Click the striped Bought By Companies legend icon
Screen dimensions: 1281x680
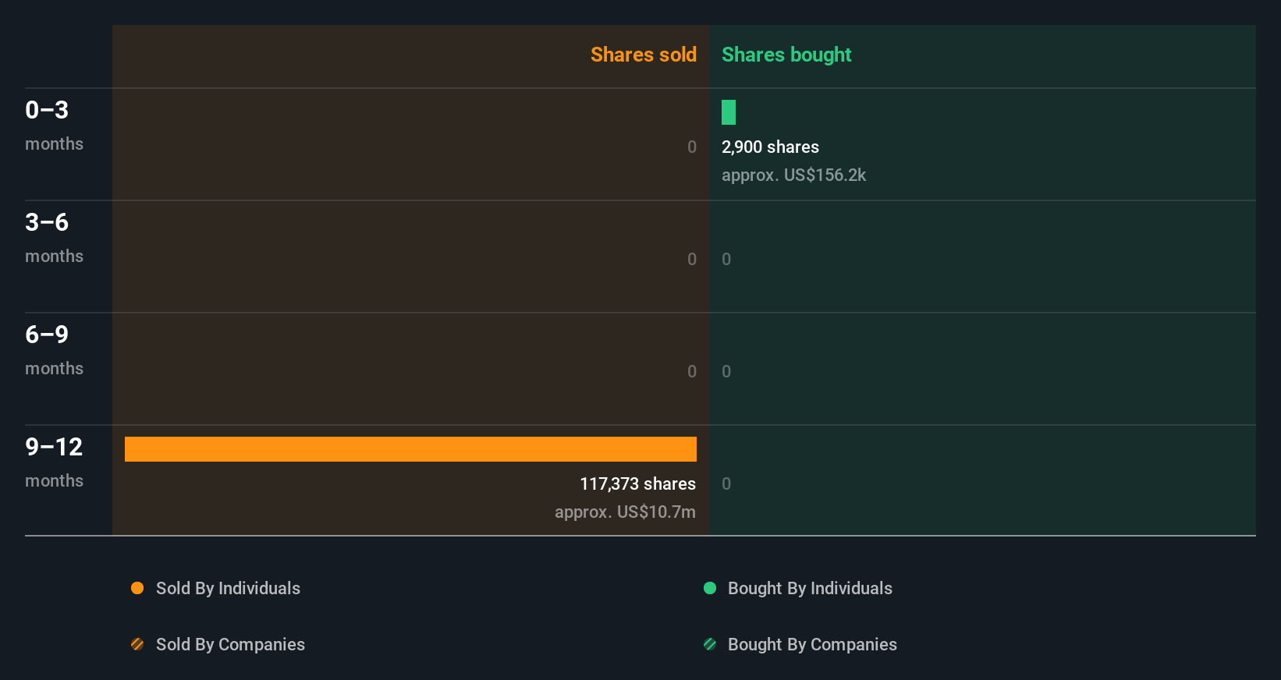[710, 644]
